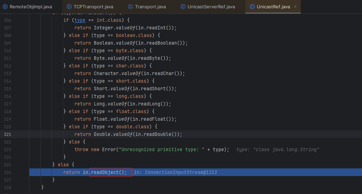
Task: Click the inline type "class java.lang.String" hint
Action: [278, 149]
